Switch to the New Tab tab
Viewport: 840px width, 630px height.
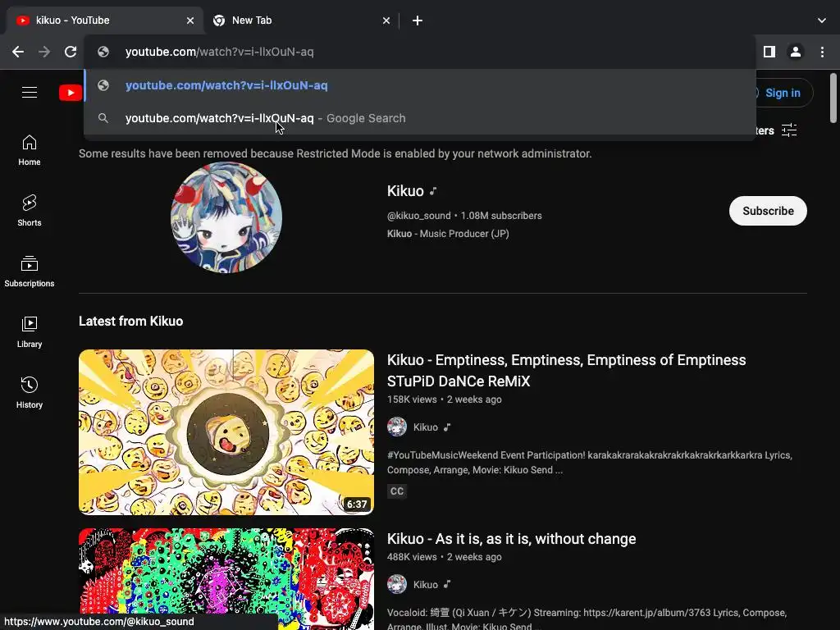(x=302, y=21)
